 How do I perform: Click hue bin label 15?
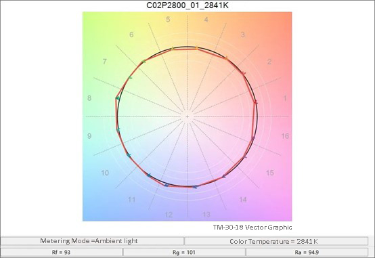pos(270,173)
